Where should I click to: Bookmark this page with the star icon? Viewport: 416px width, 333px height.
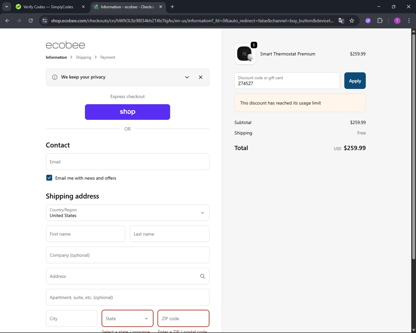(x=352, y=21)
